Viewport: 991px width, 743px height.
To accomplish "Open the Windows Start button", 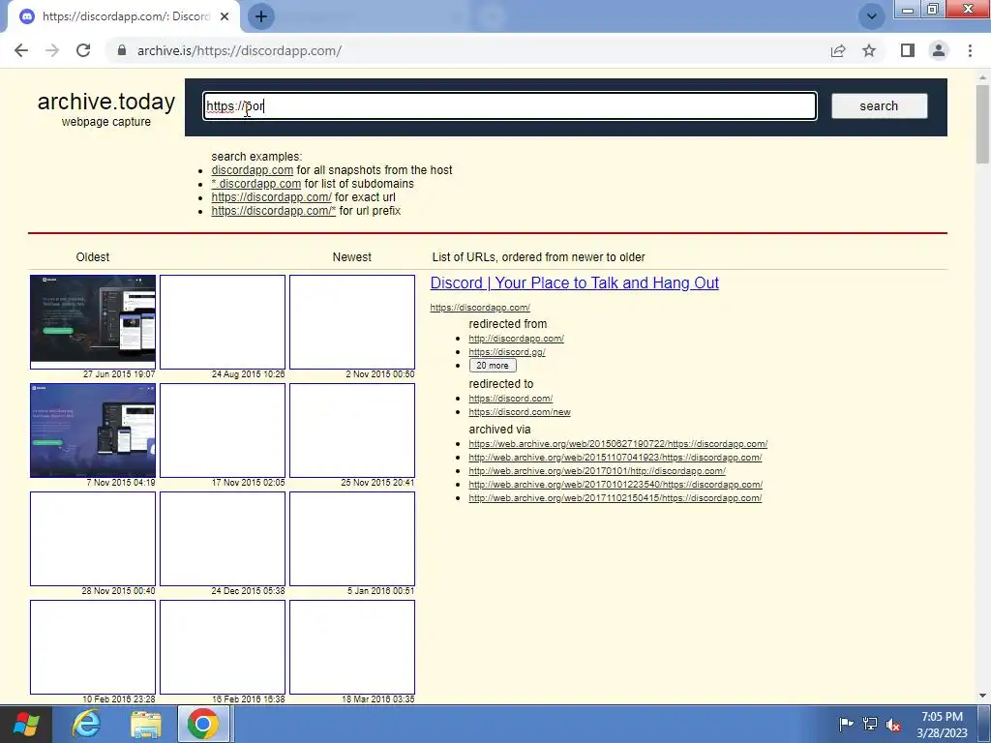I will (x=26, y=724).
